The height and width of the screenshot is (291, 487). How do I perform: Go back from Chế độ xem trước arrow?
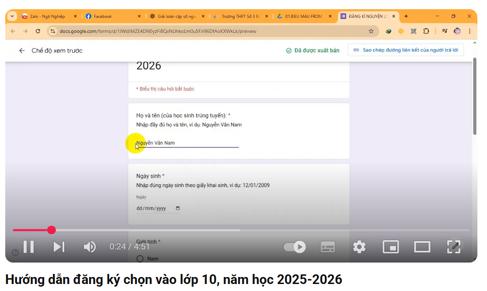[22, 50]
